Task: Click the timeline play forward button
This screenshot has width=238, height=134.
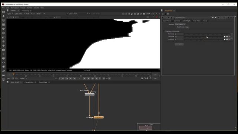Action: tap(85, 79)
